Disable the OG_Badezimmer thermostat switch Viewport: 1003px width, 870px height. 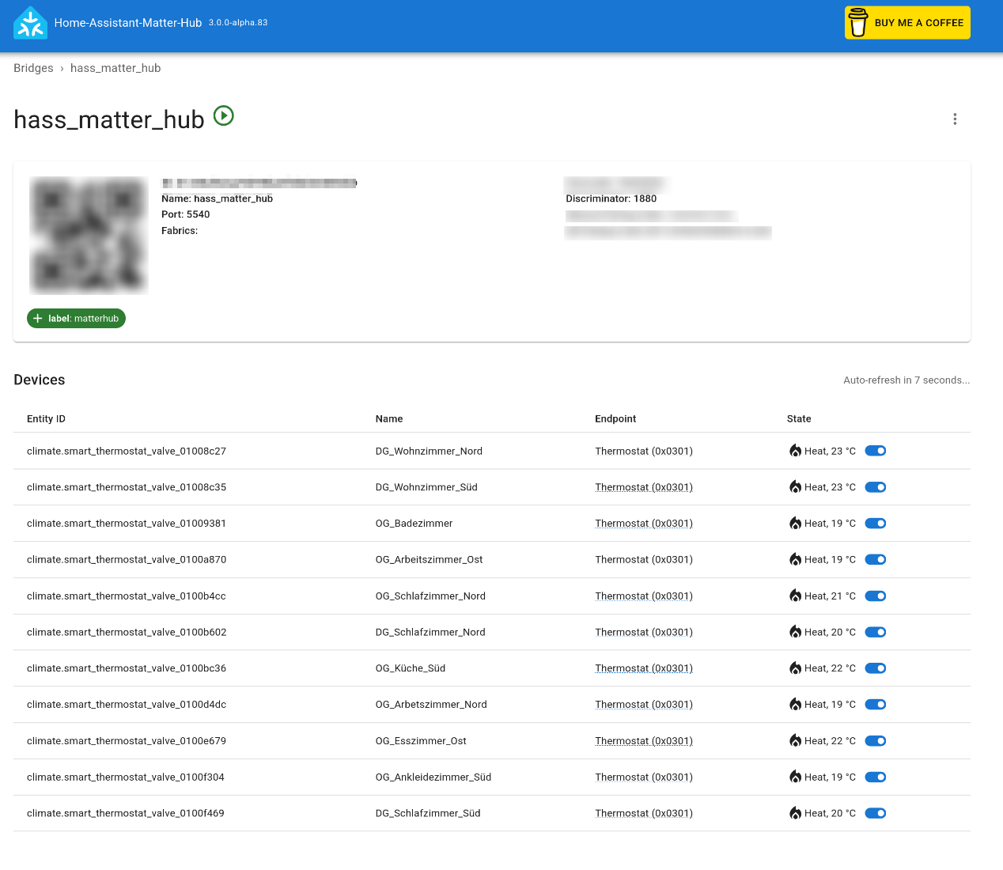[875, 524]
